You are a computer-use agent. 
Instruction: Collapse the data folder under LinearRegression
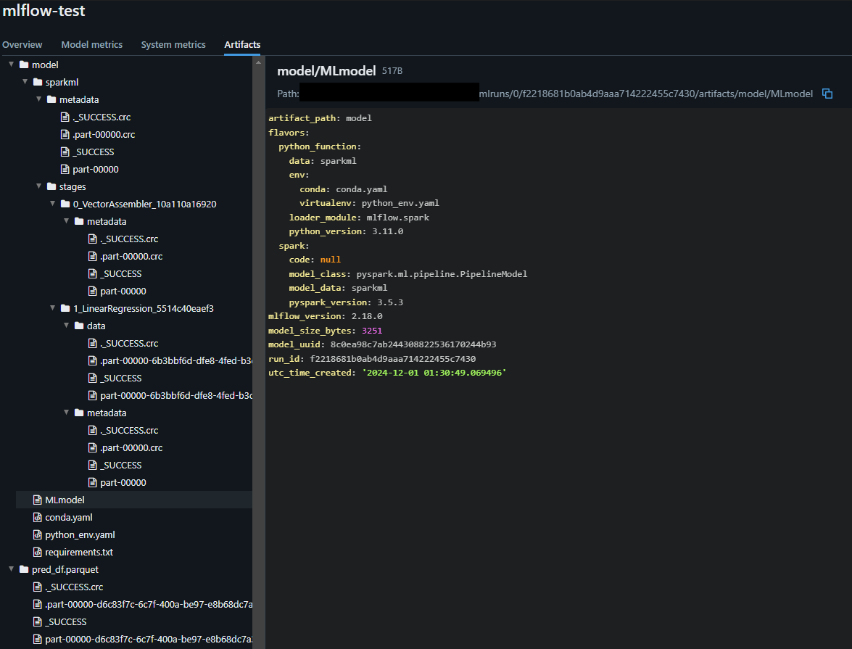click(x=67, y=326)
